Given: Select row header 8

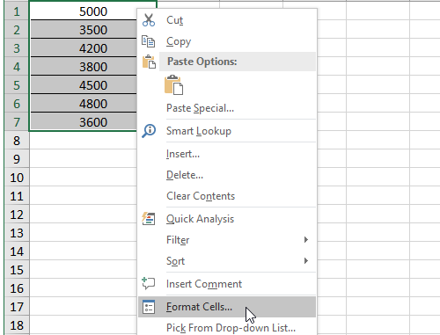Looking at the screenshot, I should click(x=17, y=141).
